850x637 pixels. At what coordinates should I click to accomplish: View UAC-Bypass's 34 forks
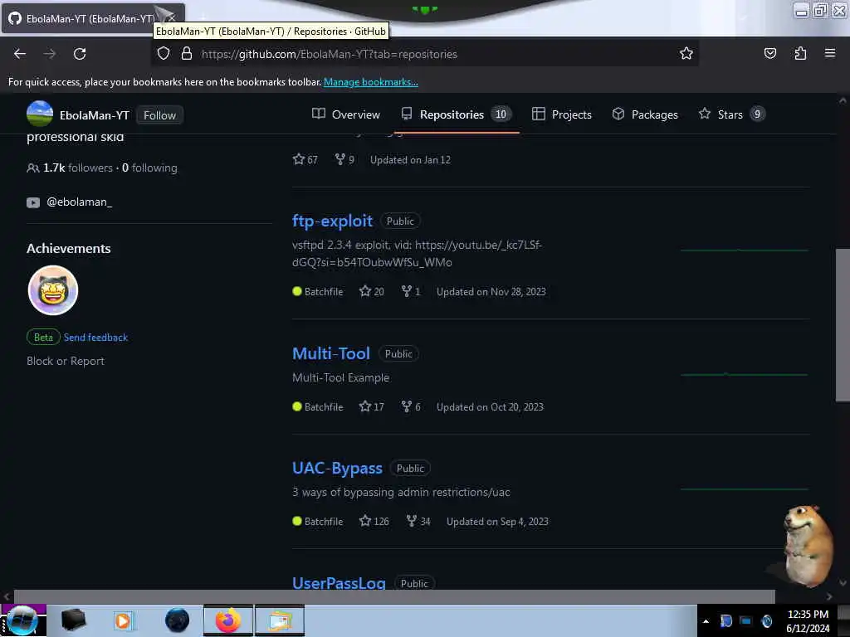point(418,521)
